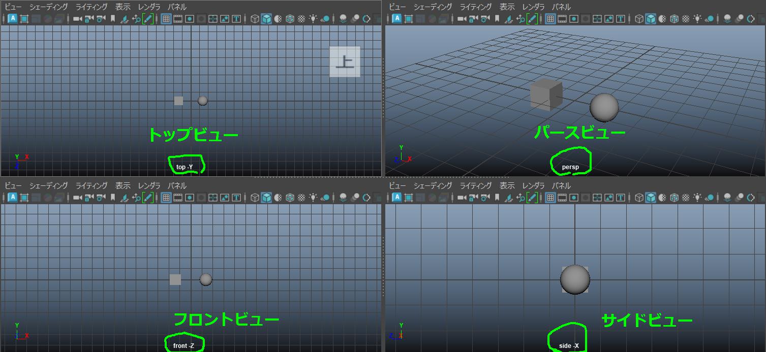Click Wireframe cube icon in perspective panel
Viewport: 766px width, 352px height.
[639, 19]
